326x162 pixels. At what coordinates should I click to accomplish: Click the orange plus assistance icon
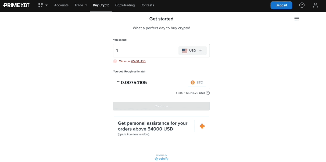[x=202, y=126]
